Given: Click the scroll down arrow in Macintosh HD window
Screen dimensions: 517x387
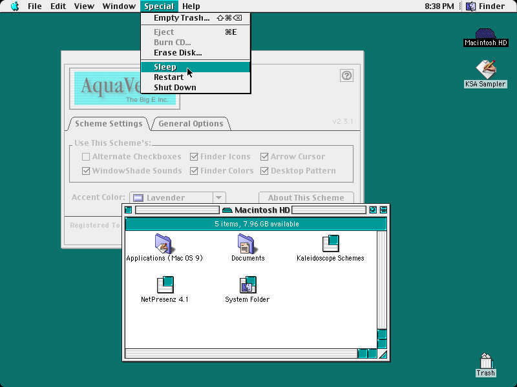Looking at the screenshot, I should (x=381, y=344).
